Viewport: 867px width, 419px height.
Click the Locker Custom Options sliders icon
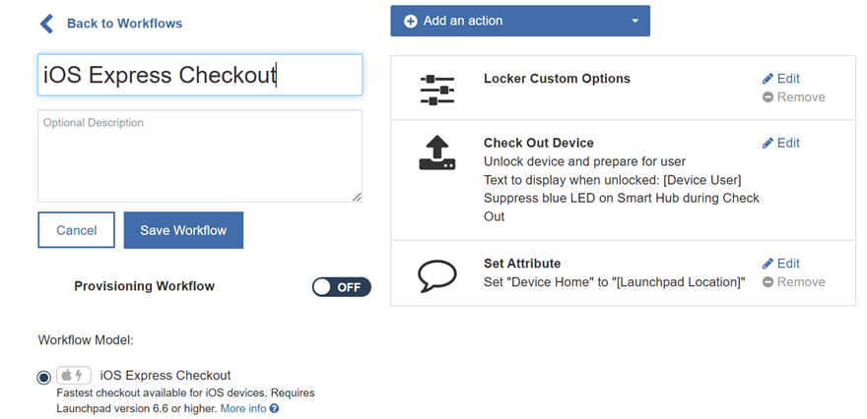tap(437, 89)
